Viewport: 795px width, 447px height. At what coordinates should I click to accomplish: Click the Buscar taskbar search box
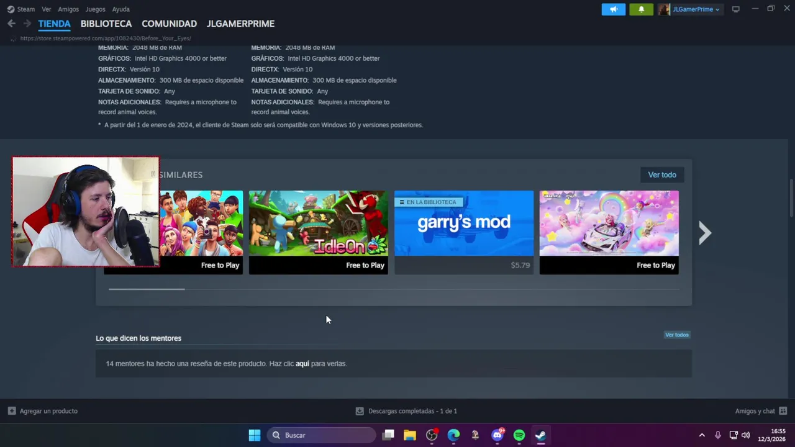tap(322, 435)
